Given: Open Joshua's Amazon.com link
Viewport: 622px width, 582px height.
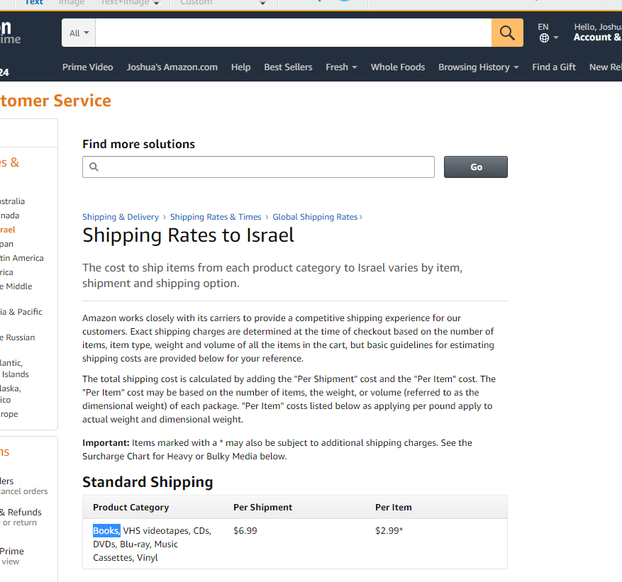Looking at the screenshot, I should tap(172, 67).
